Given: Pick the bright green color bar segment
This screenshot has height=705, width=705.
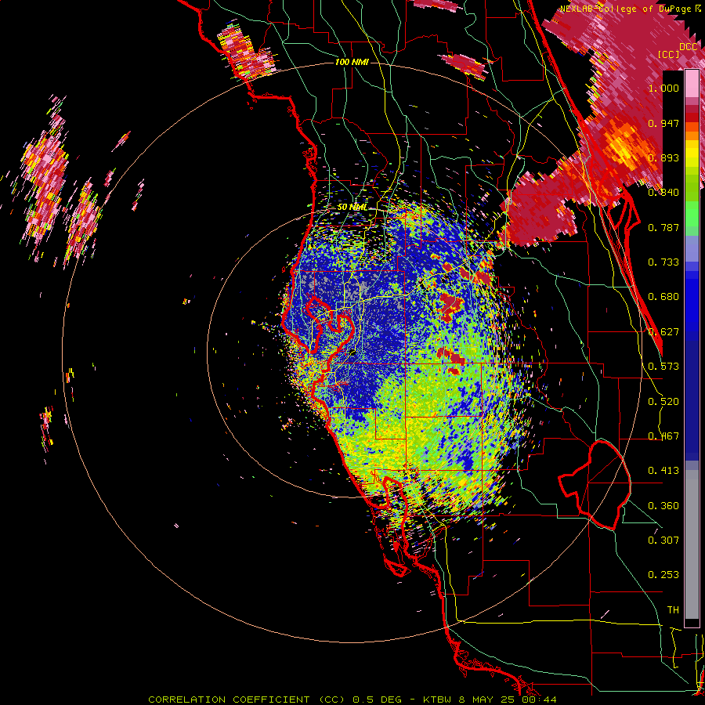Looking at the screenshot, I should click(x=692, y=214).
